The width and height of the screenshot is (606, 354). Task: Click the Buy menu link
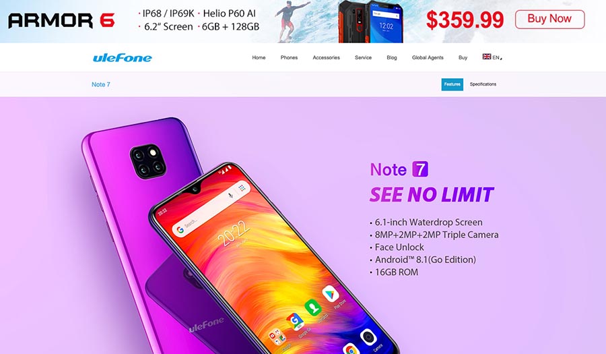pyautogui.click(x=463, y=57)
